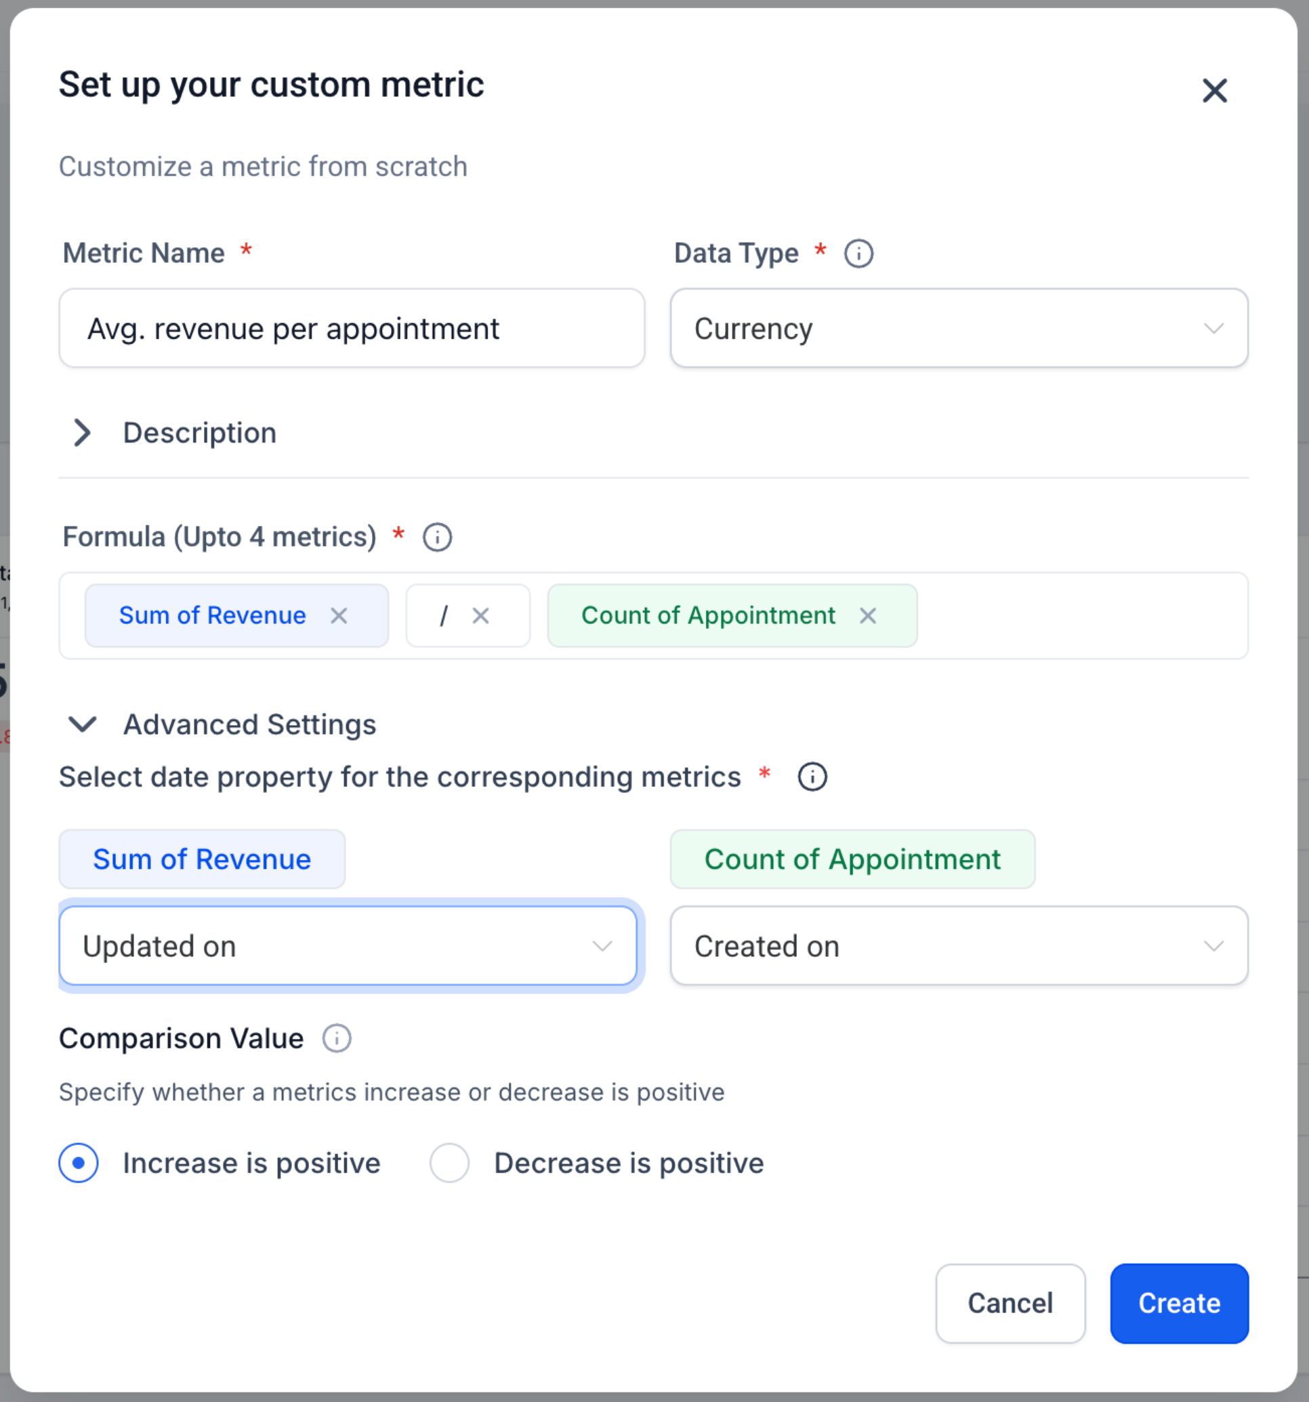The image size is (1309, 1402).
Task: Click the Sum of Revenue date property tag
Action: pos(202,859)
